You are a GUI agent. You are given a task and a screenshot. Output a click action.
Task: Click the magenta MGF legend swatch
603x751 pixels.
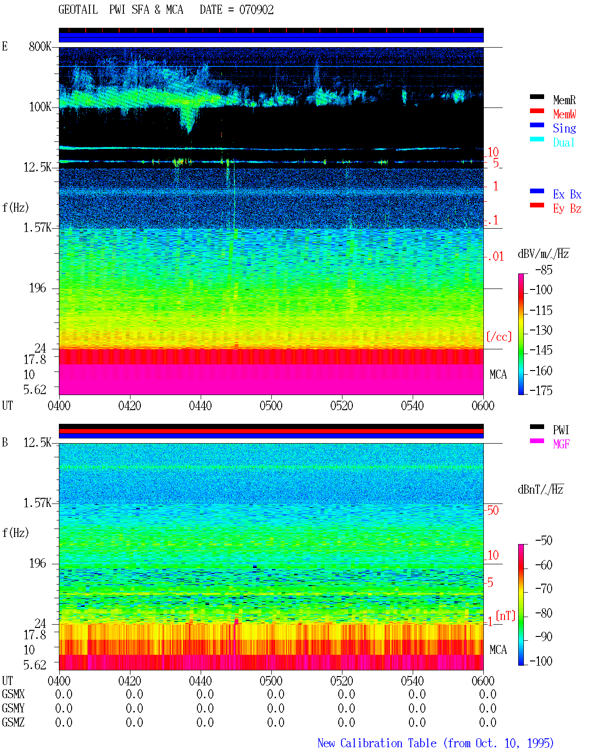537,441
